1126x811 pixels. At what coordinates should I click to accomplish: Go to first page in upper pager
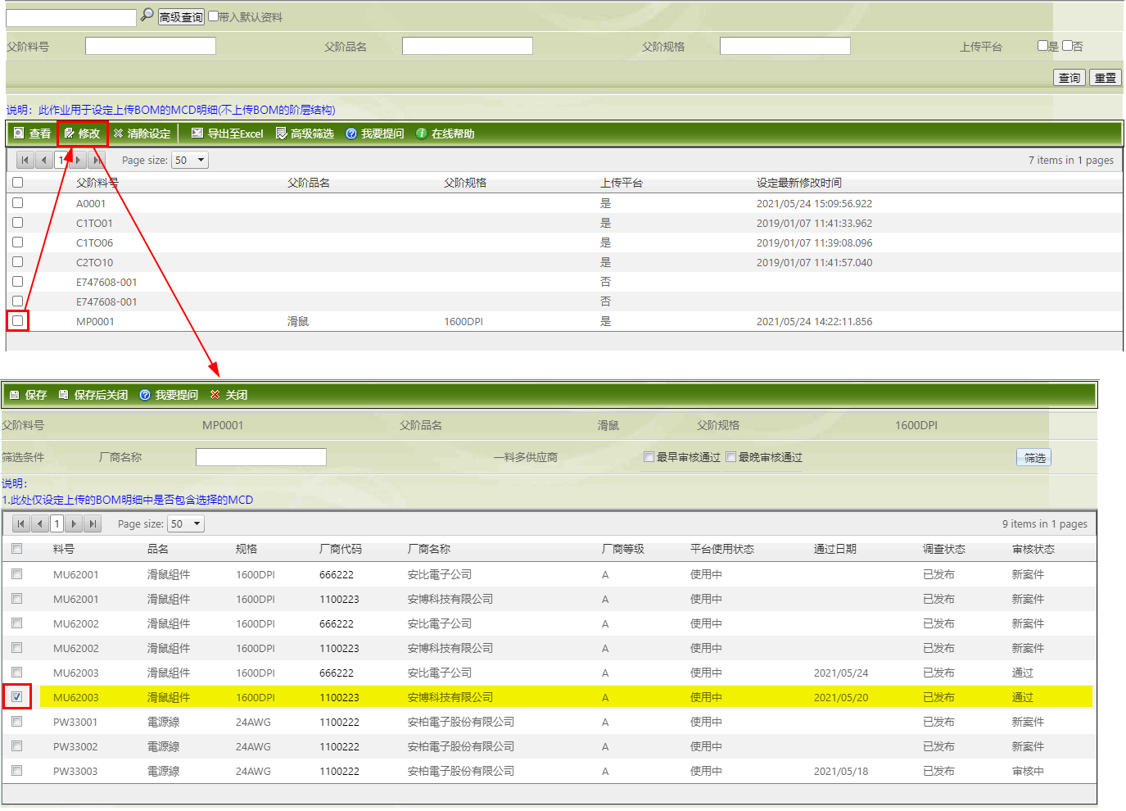(25, 161)
